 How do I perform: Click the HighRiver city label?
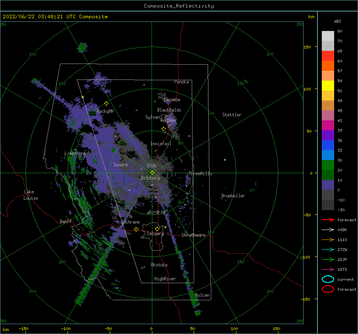[x=165, y=279]
